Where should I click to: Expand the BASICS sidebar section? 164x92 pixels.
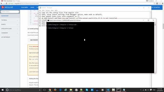[x=10, y=25]
